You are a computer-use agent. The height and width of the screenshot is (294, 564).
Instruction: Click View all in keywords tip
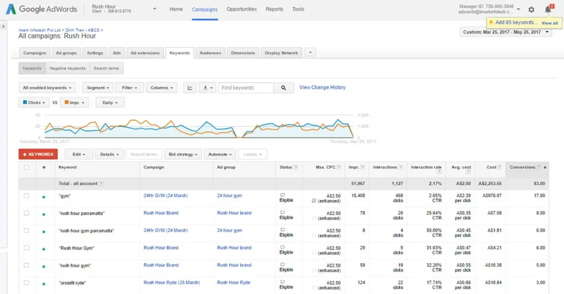pyautogui.click(x=550, y=23)
